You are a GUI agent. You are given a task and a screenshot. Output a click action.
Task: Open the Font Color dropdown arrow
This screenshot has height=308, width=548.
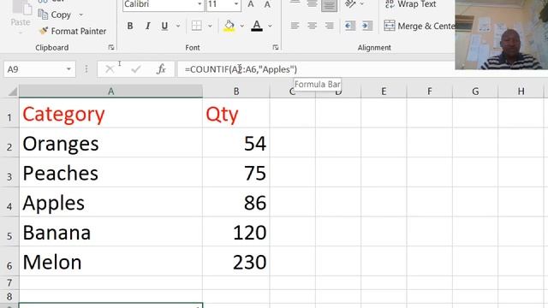(270, 26)
